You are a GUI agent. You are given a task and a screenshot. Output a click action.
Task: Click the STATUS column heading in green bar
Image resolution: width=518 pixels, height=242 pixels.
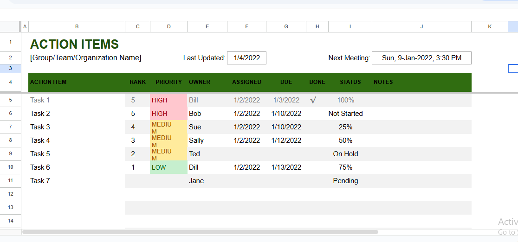350,82
